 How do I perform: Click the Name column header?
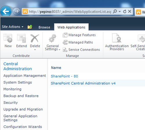pos(56,68)
